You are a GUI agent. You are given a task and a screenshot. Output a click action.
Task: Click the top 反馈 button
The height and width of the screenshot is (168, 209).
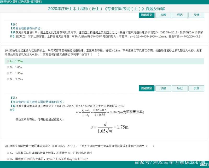pyautogui.click(x=196, y=15)
